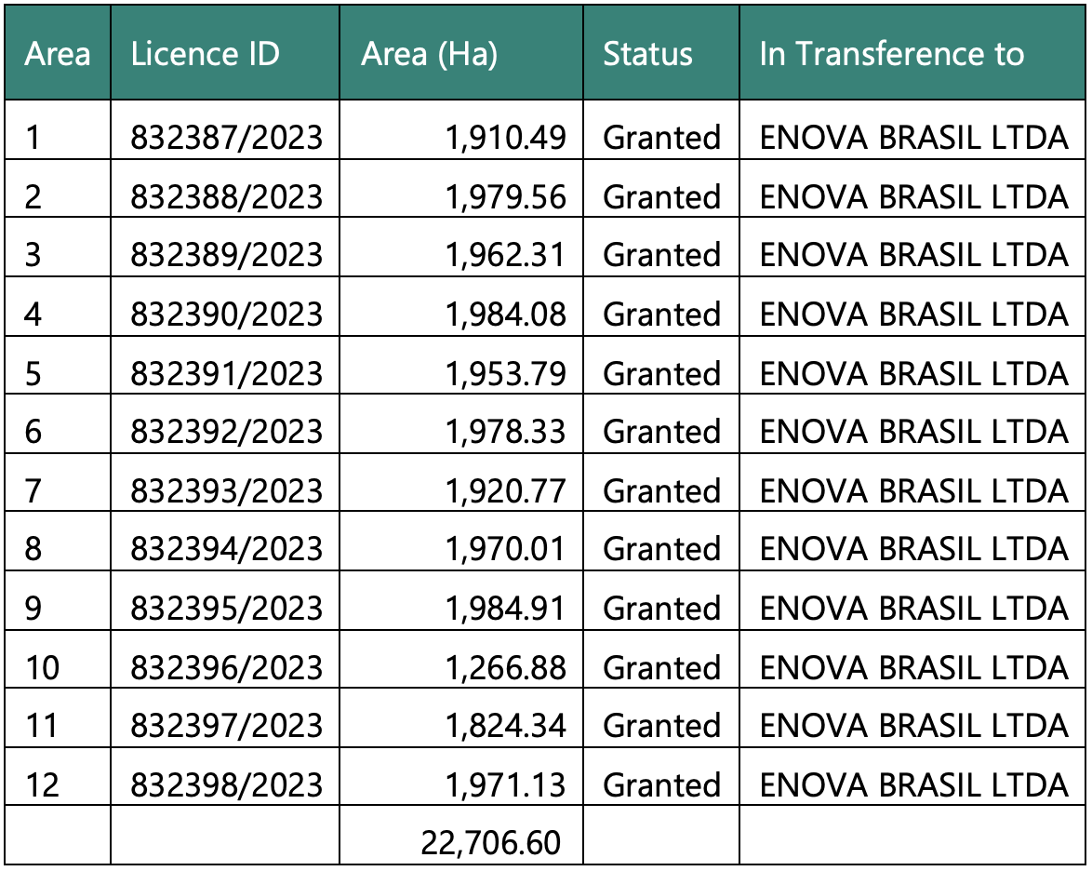Select the Granted status for licence 832393/2023

point(661,490)
